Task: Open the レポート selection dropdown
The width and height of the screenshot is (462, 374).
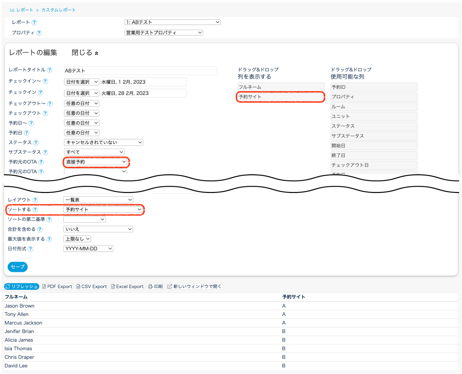Action: click(172, 22)
